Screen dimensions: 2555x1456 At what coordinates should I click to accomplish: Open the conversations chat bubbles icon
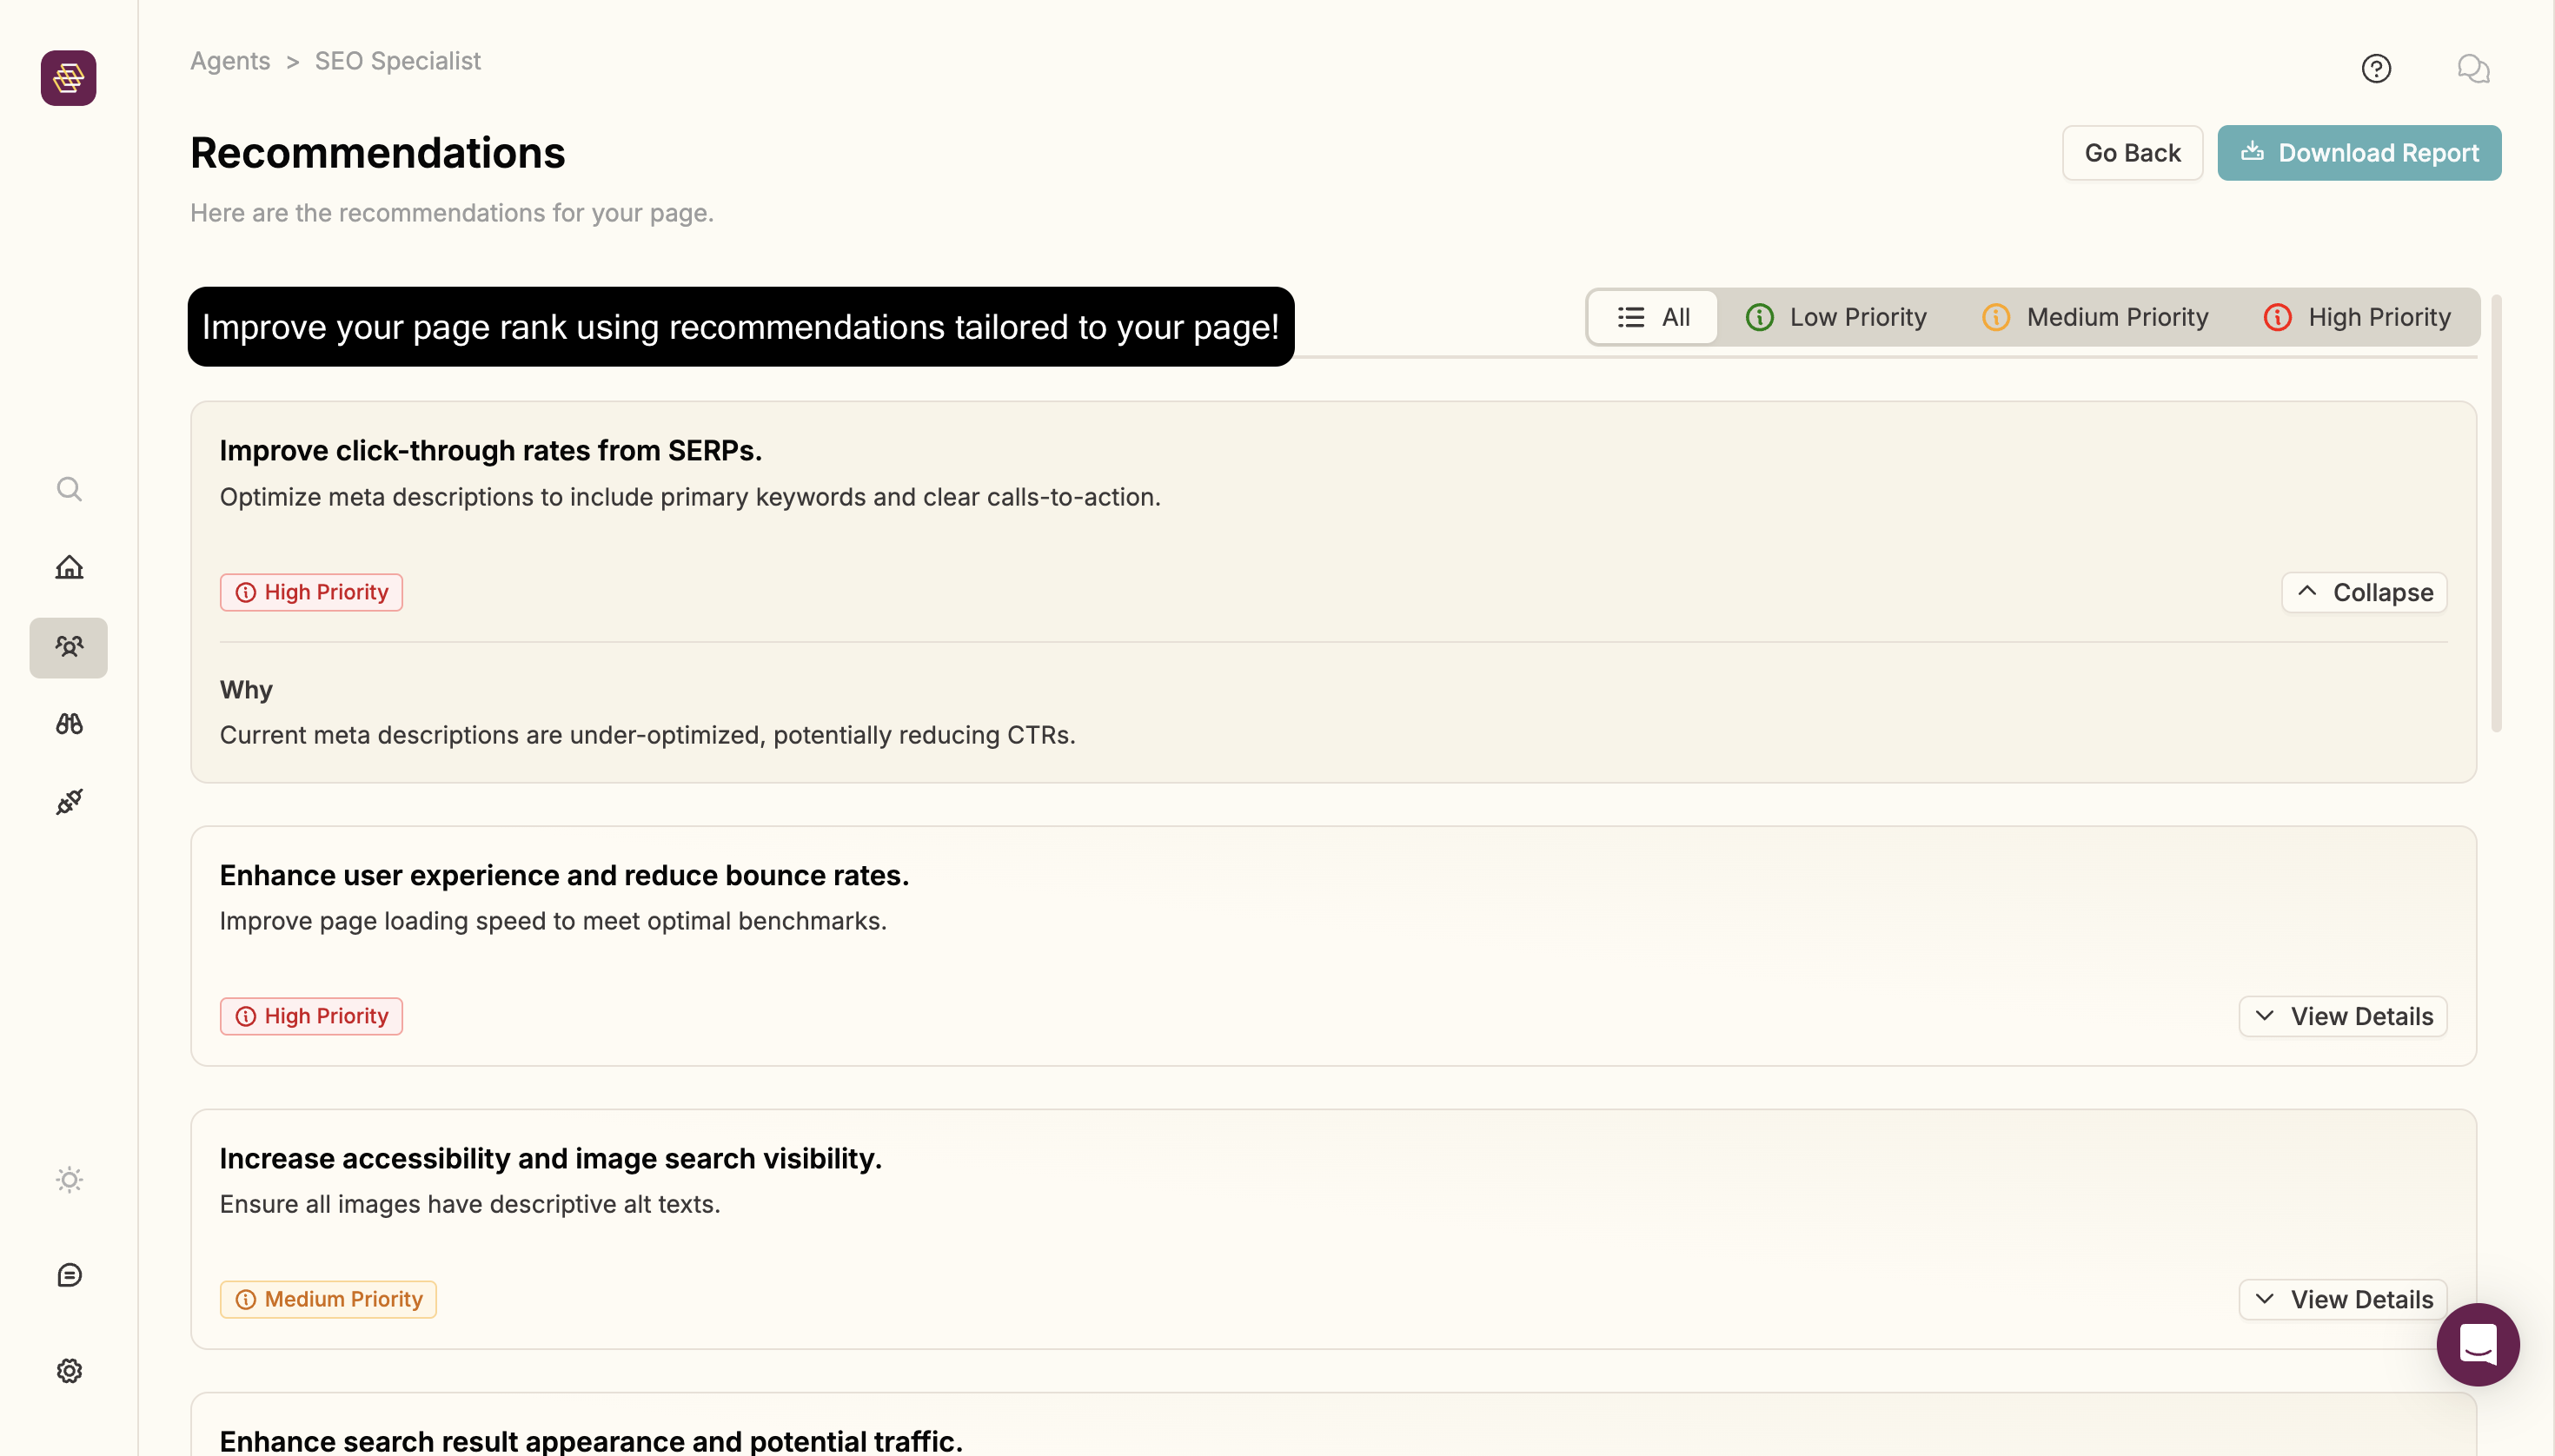(x=2473, y=69)
